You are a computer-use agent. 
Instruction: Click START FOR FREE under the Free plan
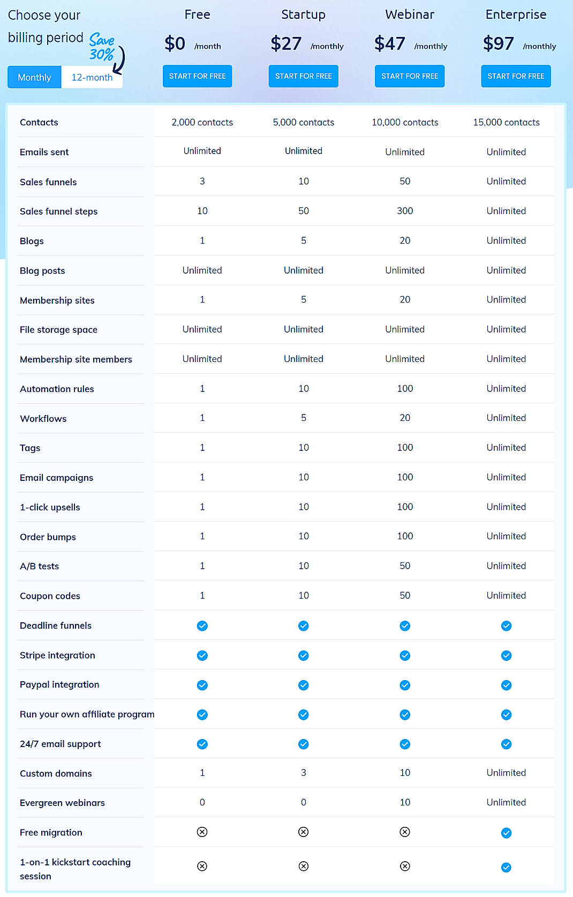click(x=197, y=76)
